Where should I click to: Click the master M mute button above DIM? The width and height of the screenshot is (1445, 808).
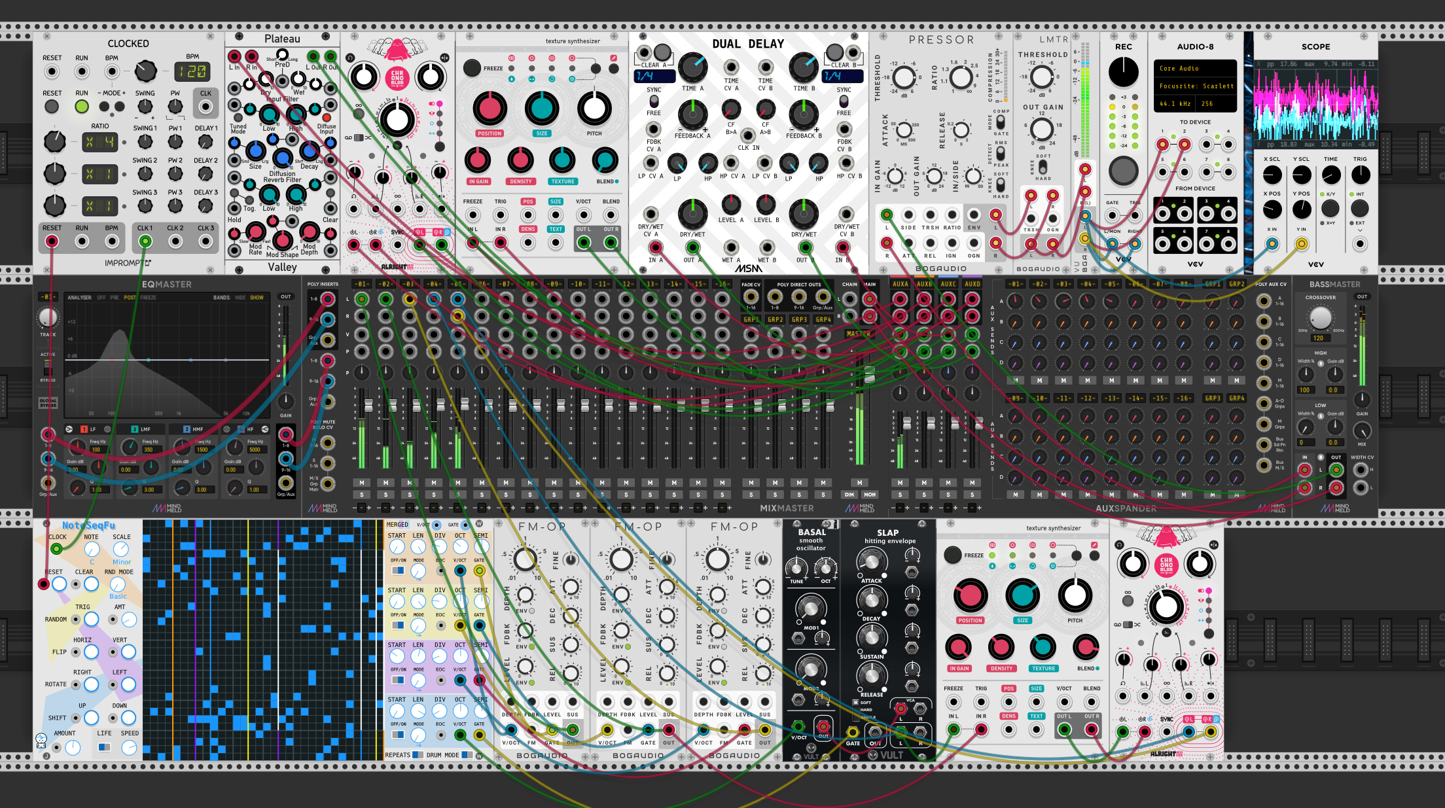860,483
